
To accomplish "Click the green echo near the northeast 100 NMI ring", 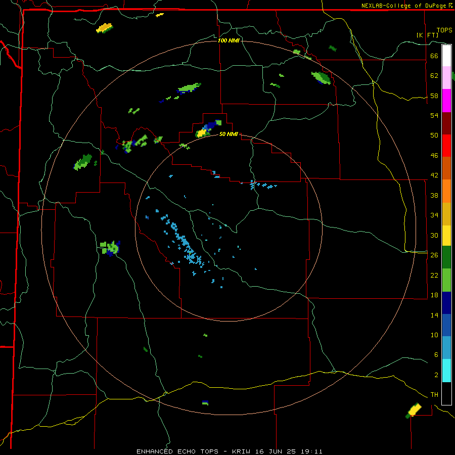I will coord(321,78).
